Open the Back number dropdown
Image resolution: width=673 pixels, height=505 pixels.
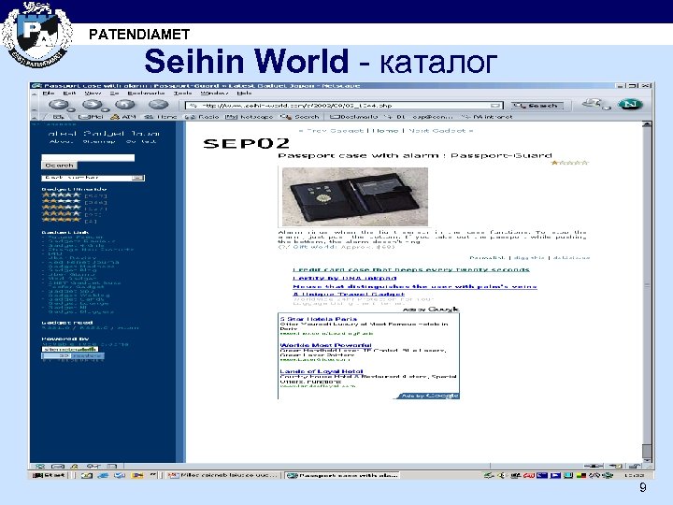pyautogui.click(x=92, y=177)
